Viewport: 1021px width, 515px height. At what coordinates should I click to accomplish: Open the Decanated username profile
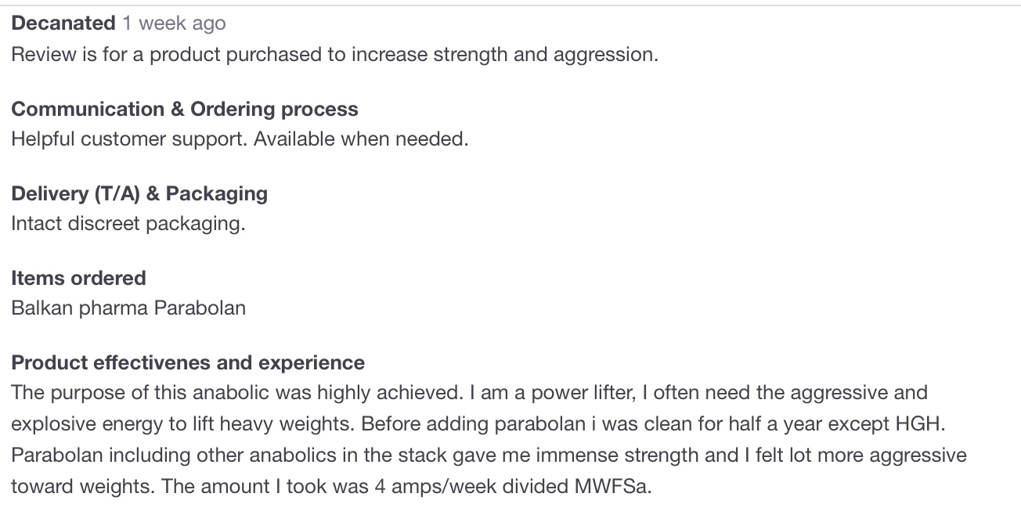(63, 23)
